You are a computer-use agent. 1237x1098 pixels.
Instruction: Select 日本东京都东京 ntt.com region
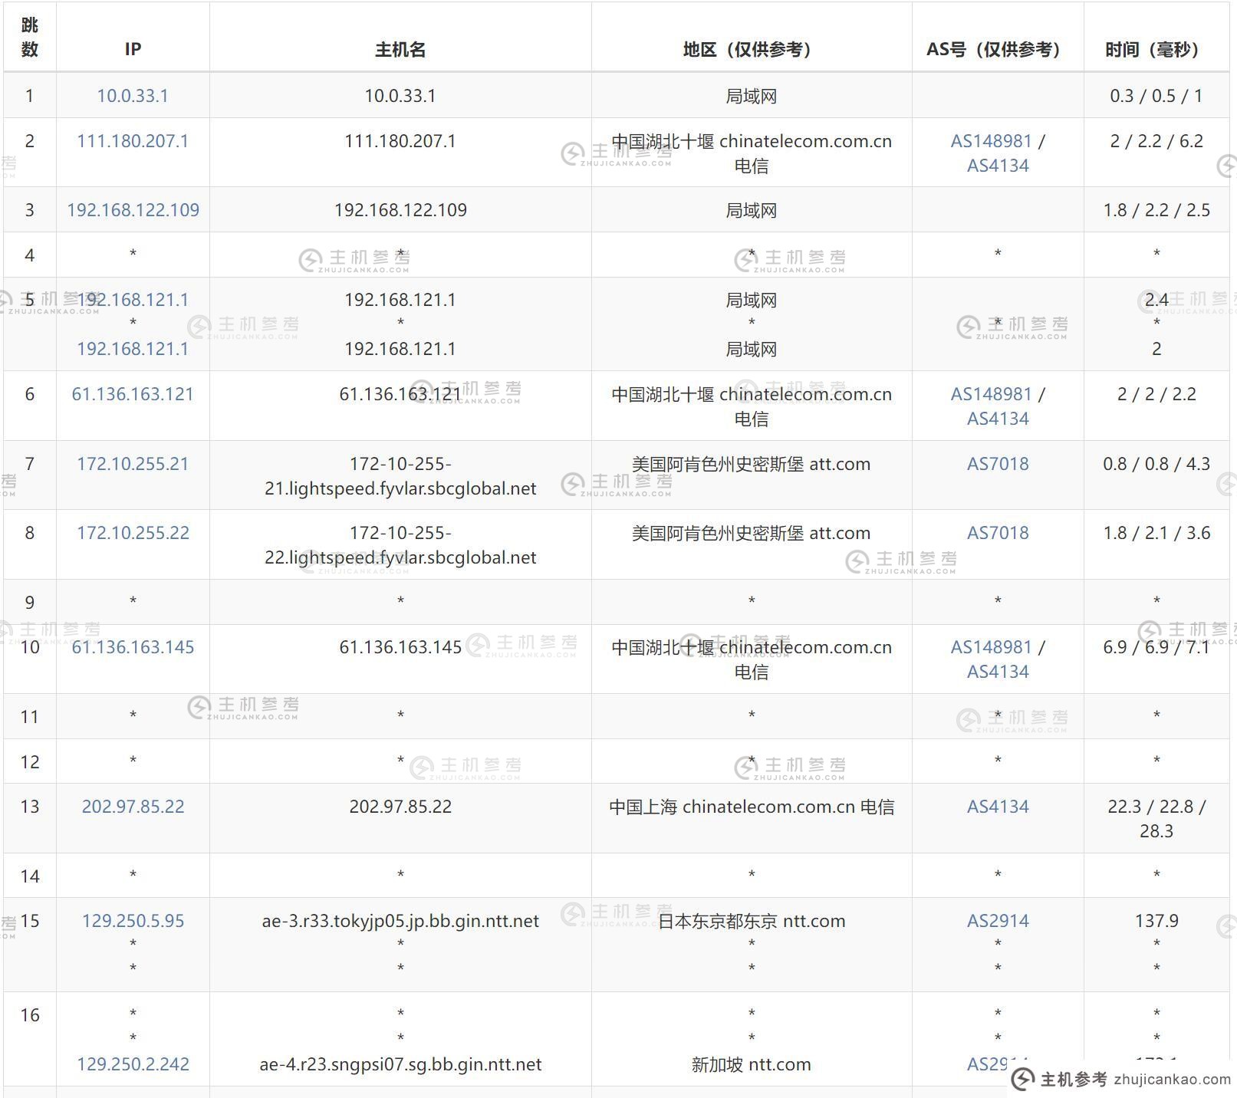(752, 921)
